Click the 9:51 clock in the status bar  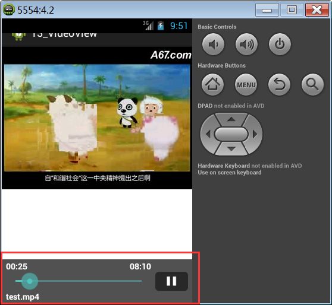click(179, 26)
